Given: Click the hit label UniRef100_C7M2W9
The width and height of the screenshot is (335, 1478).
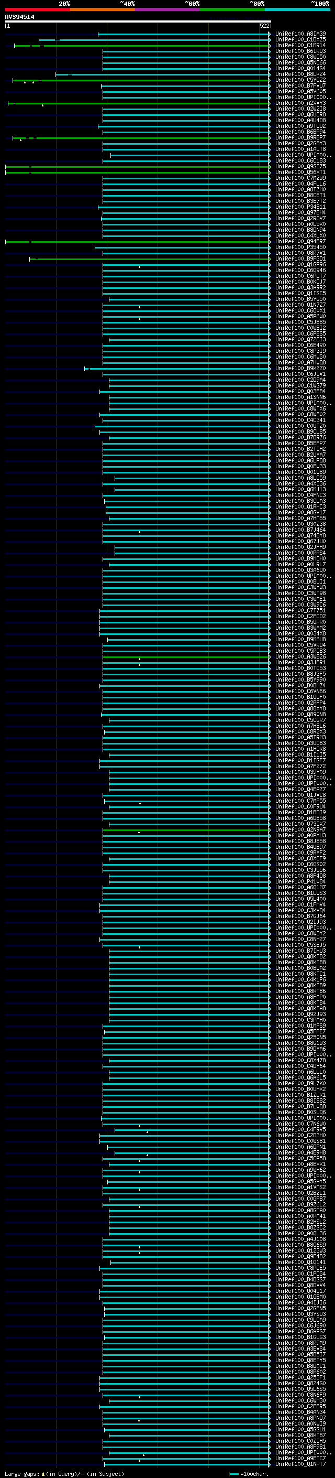Looking at the screenshot, I should point(300,178).
